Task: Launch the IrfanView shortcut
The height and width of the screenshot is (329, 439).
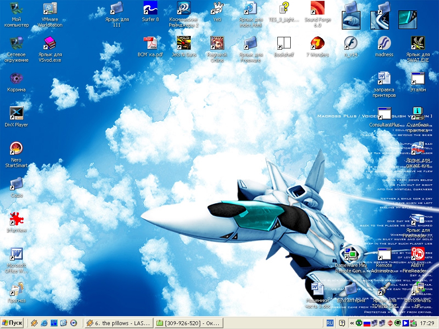Action: tap(17, 223)
